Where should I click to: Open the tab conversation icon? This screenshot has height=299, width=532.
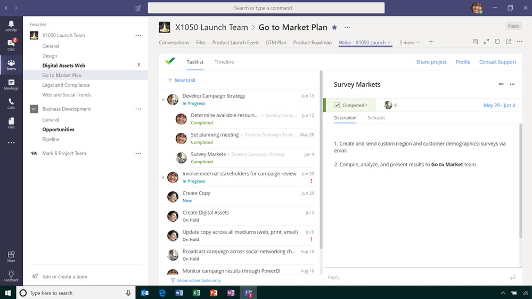[x=476, y=42]
